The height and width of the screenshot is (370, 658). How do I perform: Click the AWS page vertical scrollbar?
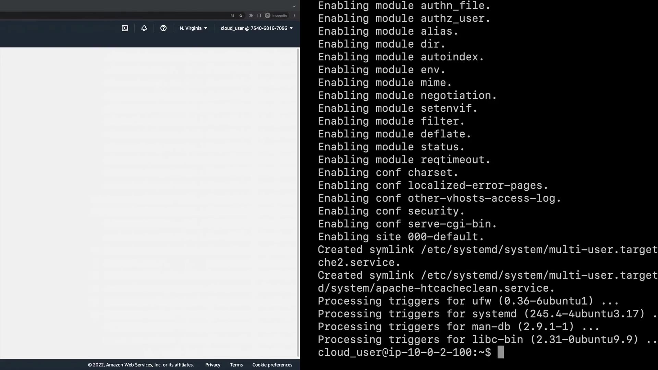click(298, 202)
